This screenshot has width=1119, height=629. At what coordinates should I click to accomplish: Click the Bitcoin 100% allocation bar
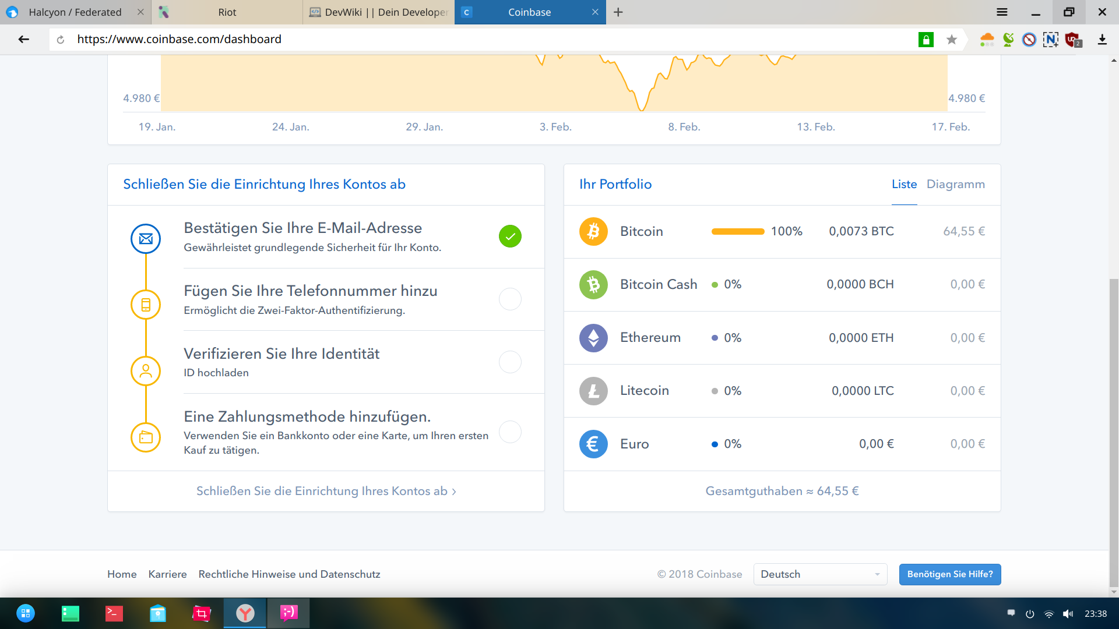[738, 232]
